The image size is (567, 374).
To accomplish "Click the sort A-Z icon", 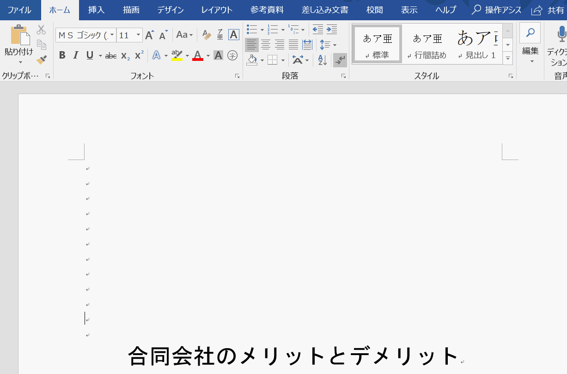I will 322,60.
